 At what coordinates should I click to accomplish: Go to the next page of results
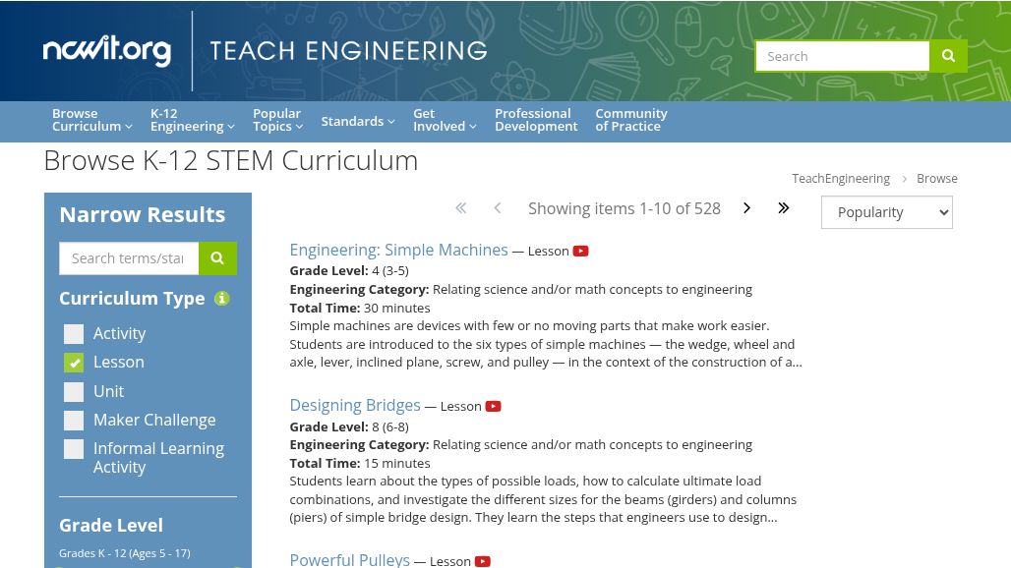tap(747, 208)
